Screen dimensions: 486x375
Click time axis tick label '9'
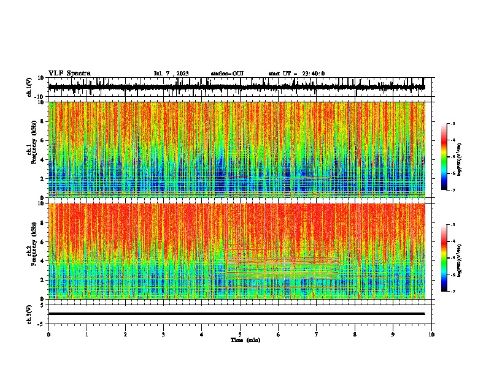(x=393, y=335)
